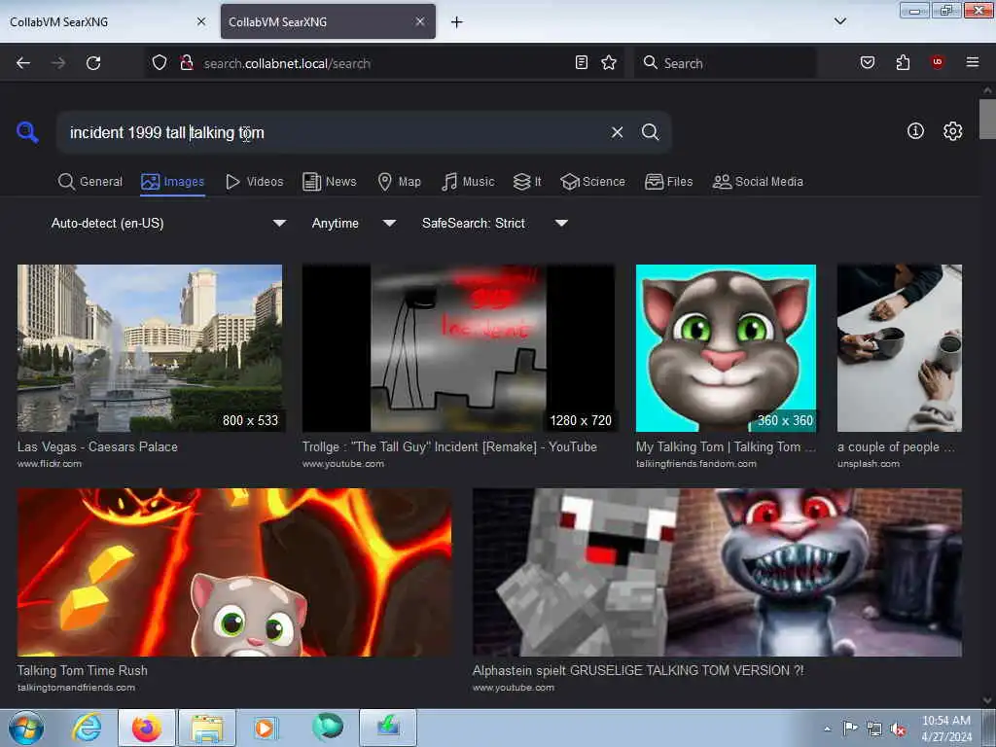The image size is (996, 747).
Task: Open the My Talking Tom result link
Action: [x=726, y=446]
